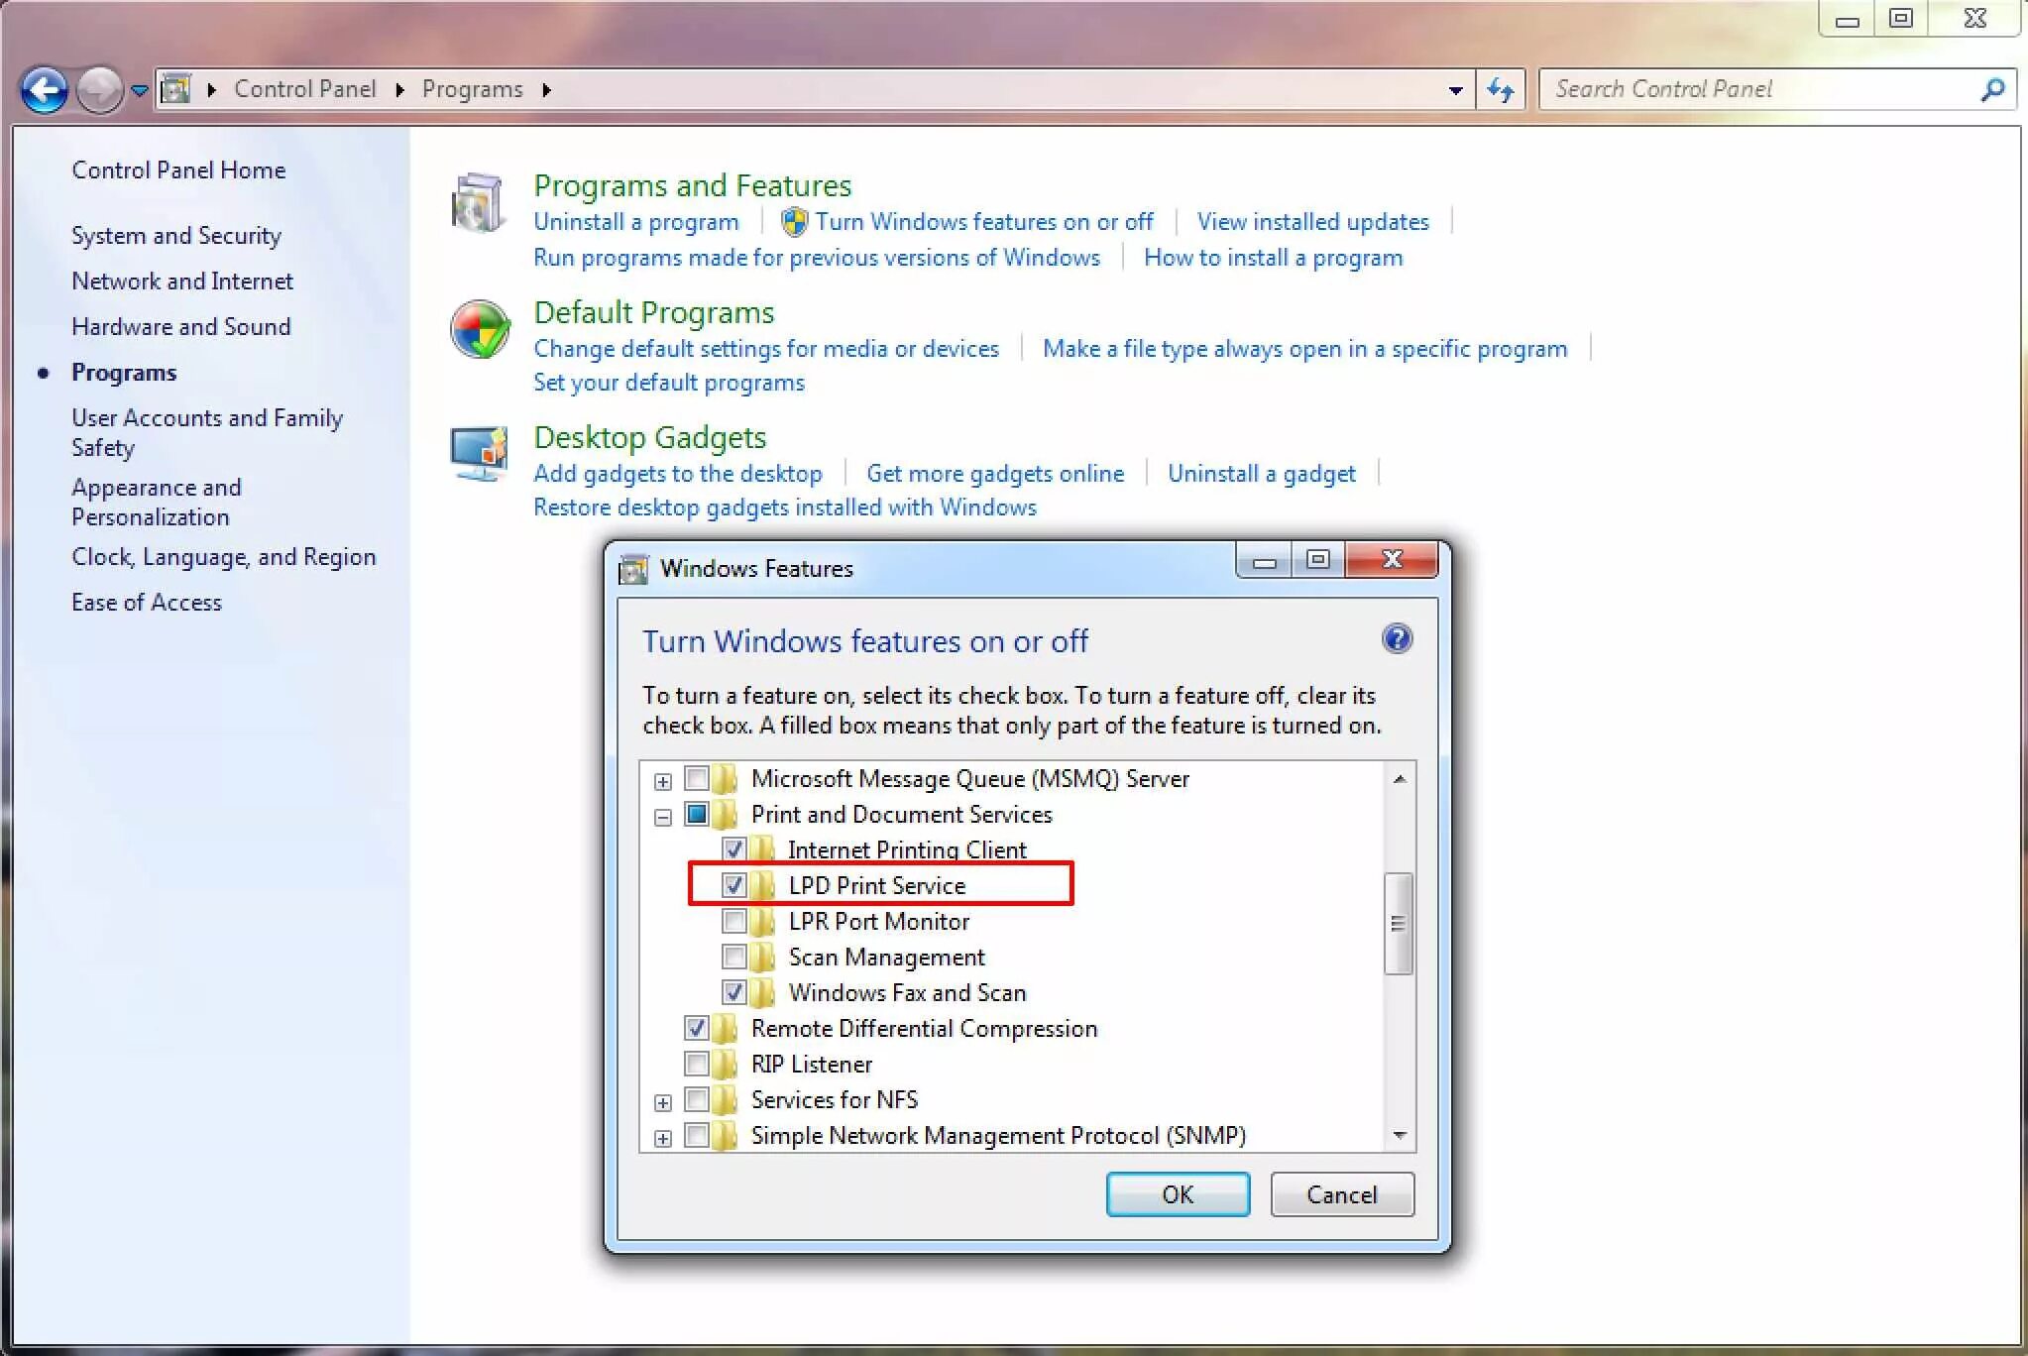The image size is (2028, 1356).
Task: Click the help question mark icon
Action: point(1397,639)
